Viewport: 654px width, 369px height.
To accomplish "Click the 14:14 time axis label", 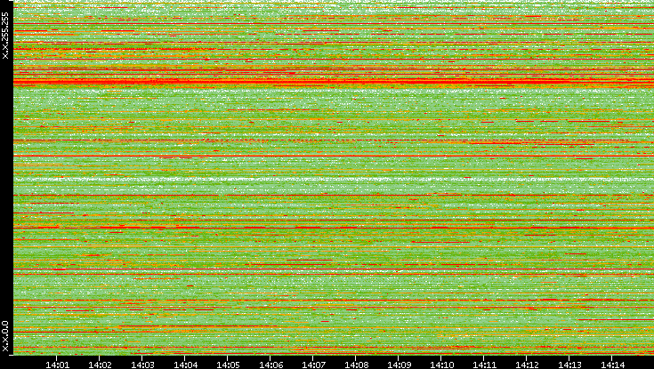I will [612, 365].
